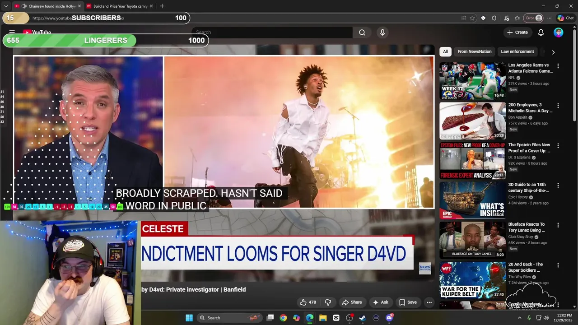Screen dimensions: 578x325
Task: Open options for Epstein Files video
Action: tap(558, 146)
